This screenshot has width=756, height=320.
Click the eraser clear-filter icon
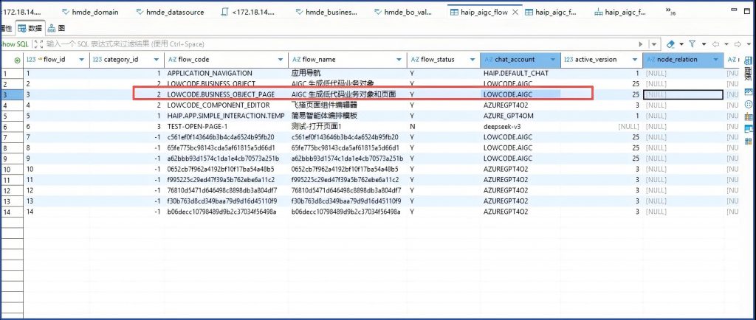[x=672, y=44]
